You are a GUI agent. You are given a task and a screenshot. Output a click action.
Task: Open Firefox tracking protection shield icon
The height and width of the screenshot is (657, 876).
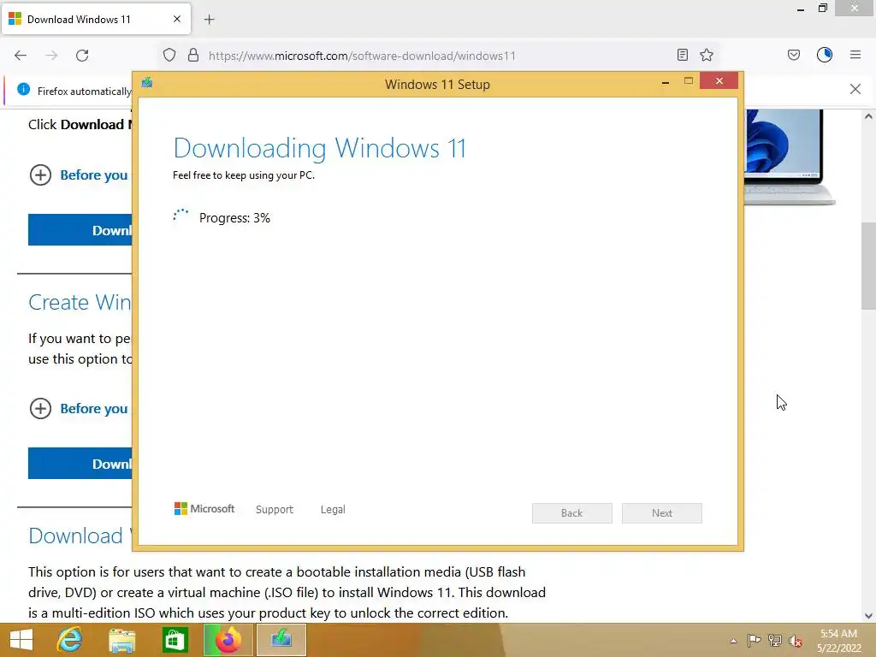pos(169,56)
